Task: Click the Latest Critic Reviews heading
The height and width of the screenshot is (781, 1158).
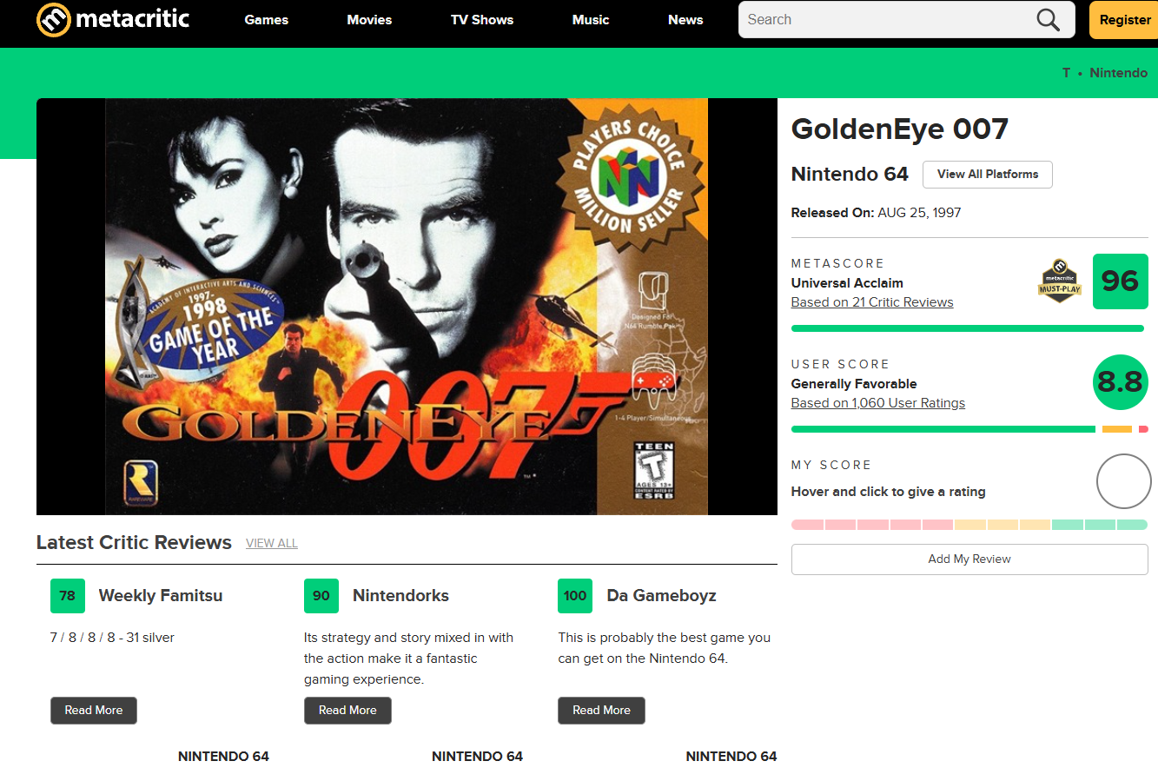Action: pos(134,543)
